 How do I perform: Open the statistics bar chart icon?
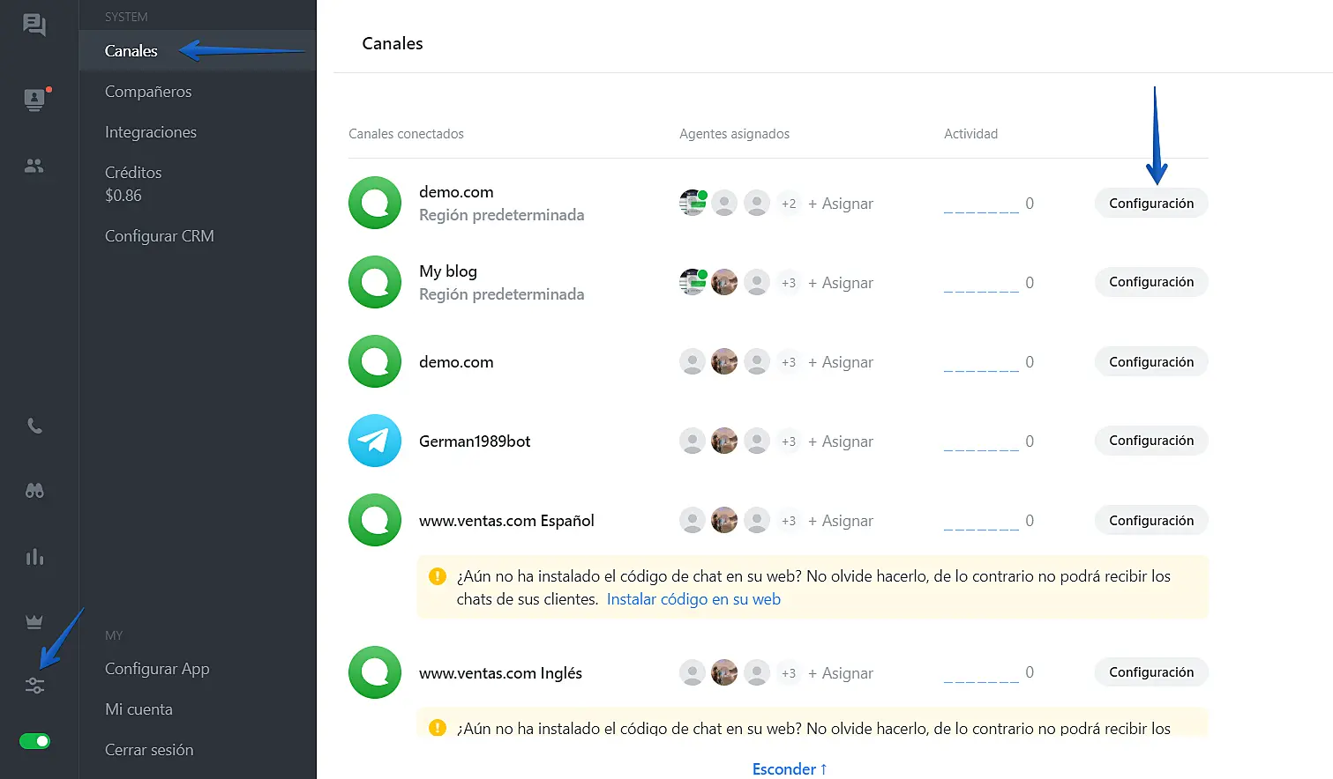click(34, 557)
